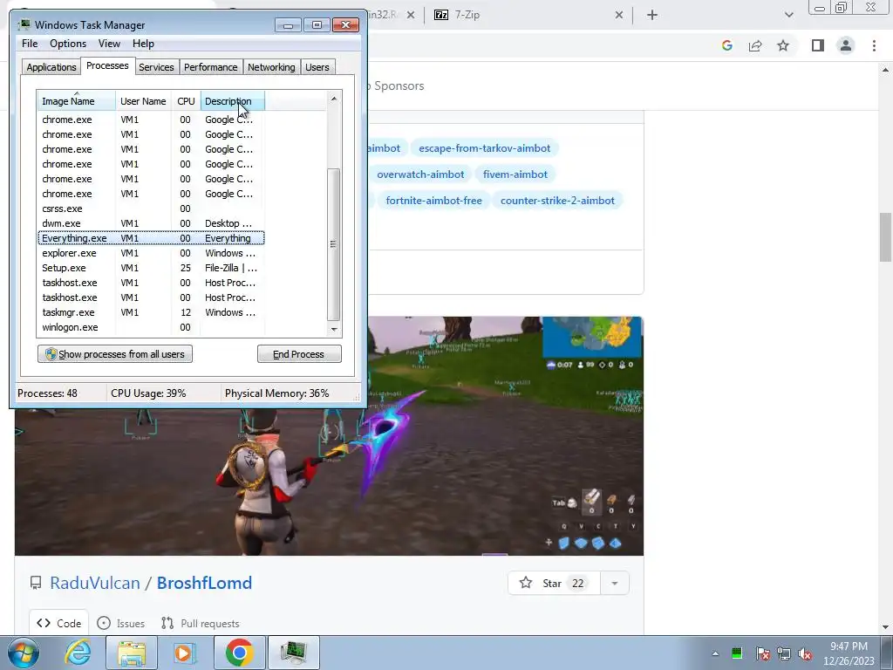Sort processes by CPU column

point(186,101)
